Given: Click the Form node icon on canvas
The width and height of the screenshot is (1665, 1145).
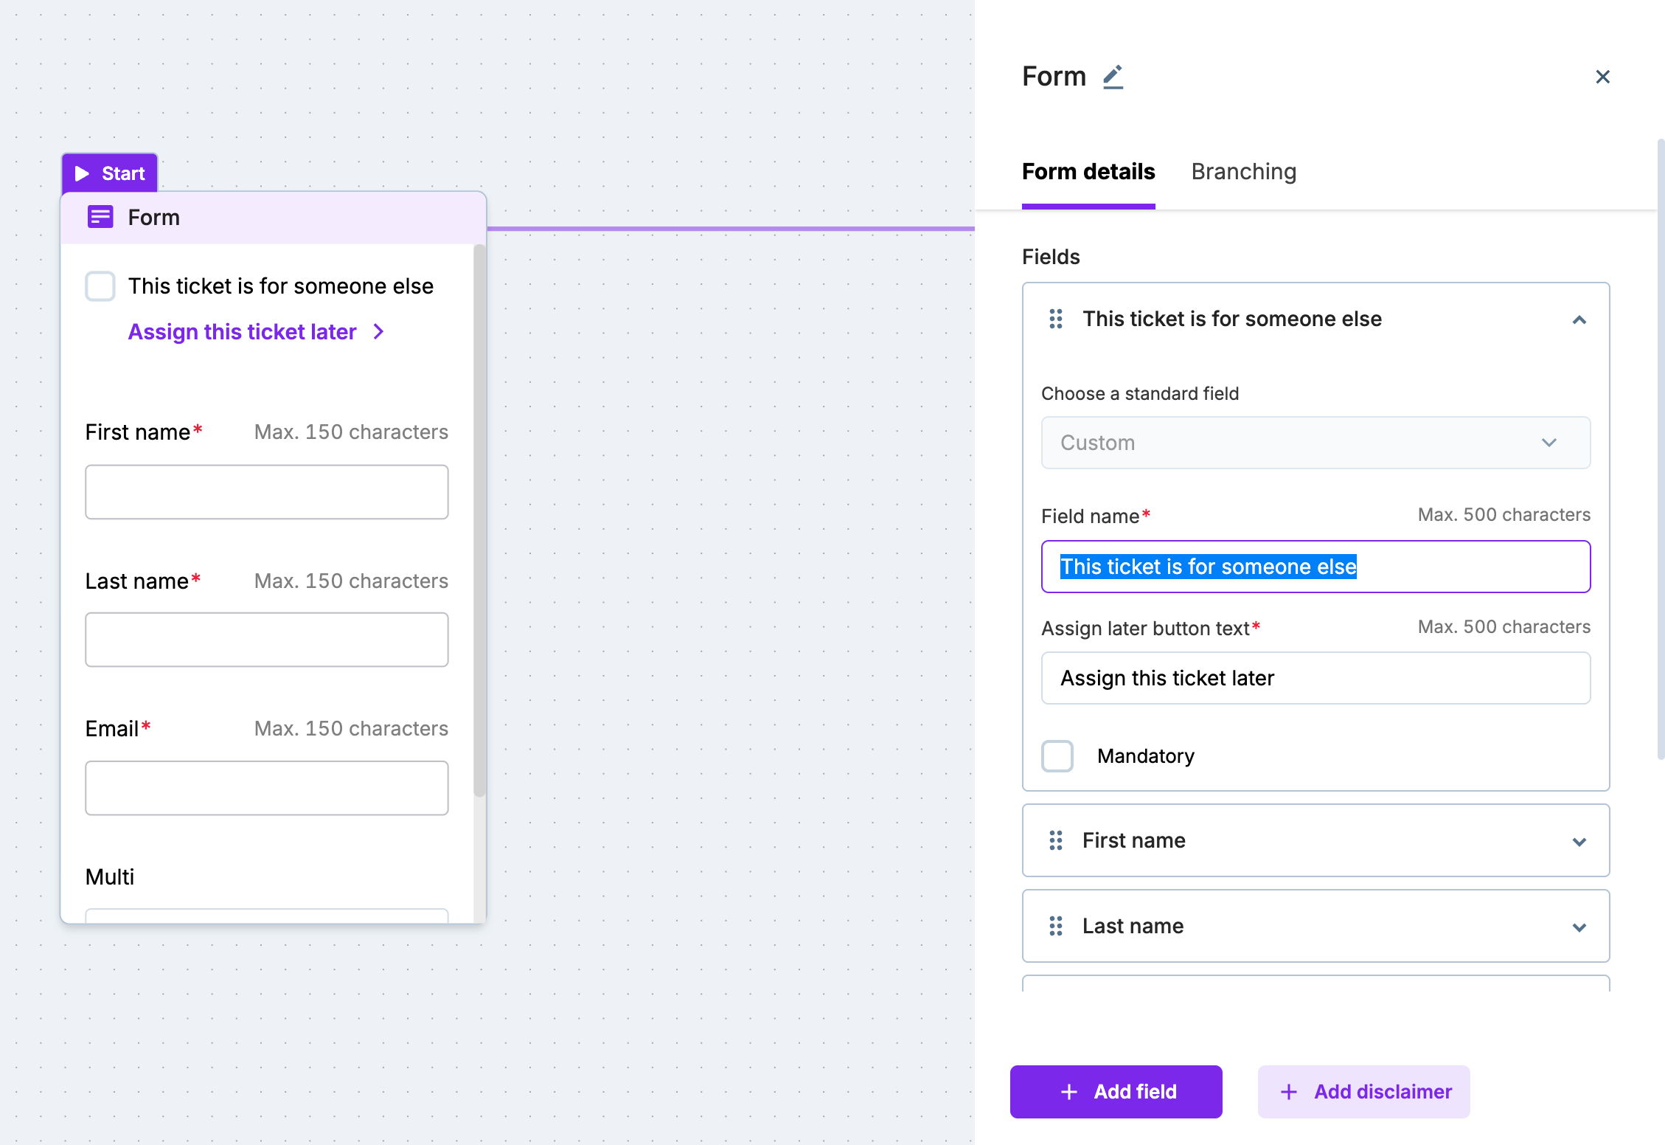Looking at the screenshot, I should 100,217.
